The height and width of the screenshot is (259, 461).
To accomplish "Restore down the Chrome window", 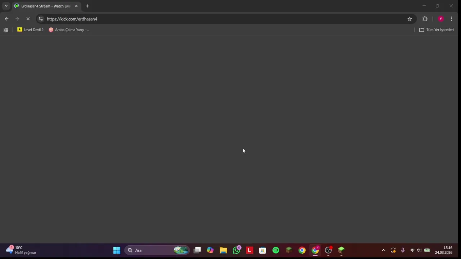I will 437,6.
